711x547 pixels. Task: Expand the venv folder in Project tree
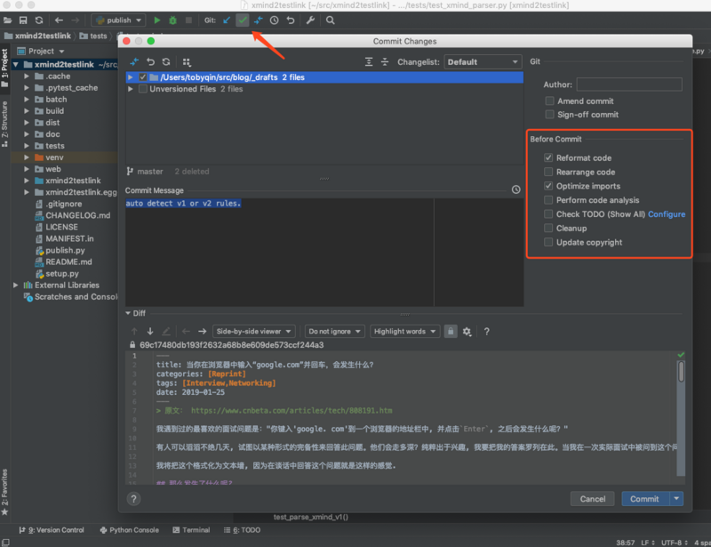click(x=27, y=157)
